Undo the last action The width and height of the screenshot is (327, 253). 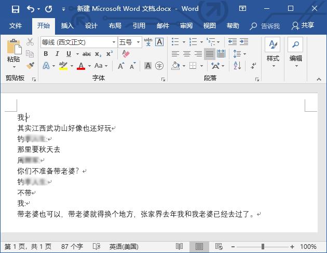pos(31,9)
